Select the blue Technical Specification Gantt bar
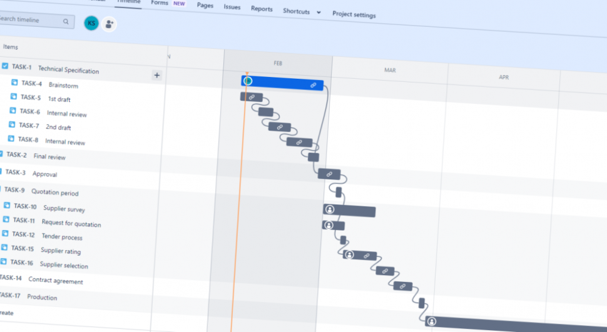 (x=282, y=83)
